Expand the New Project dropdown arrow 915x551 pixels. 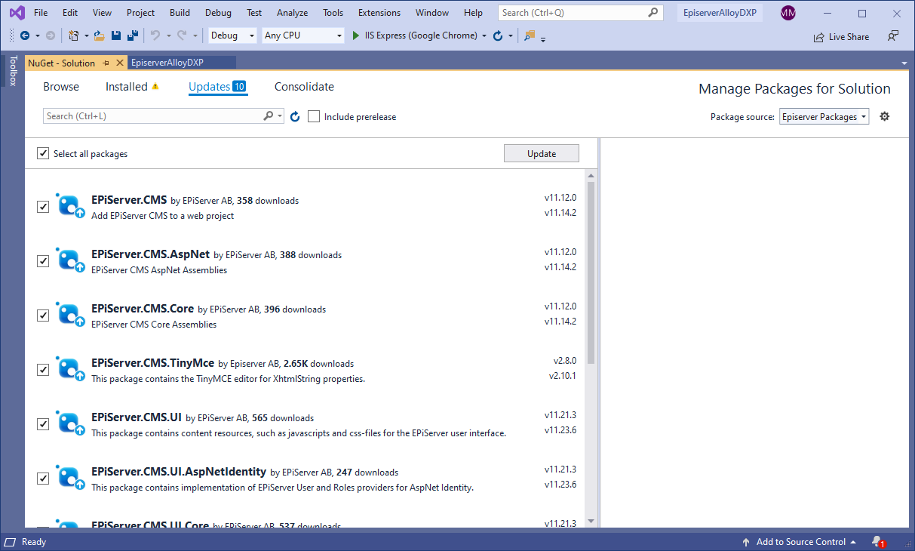[x=87, y=35]
